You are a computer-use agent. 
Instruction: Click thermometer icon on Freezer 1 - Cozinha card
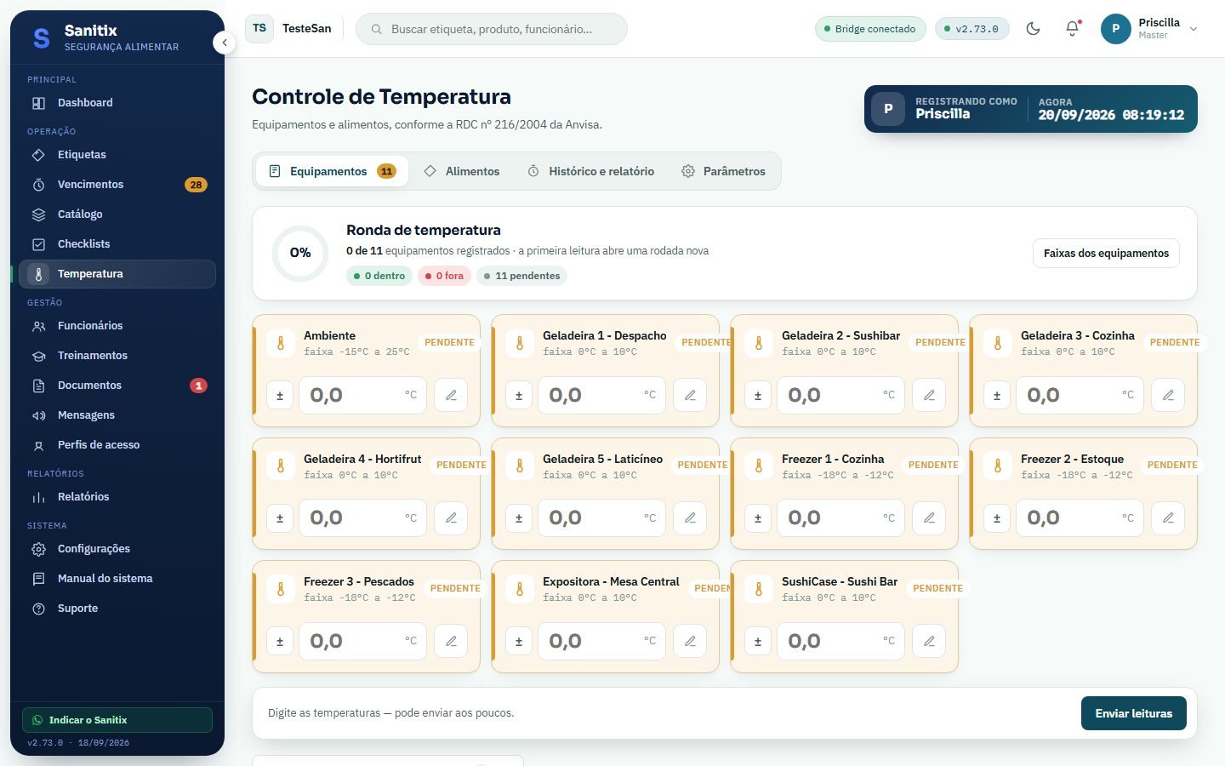point(759,466)
